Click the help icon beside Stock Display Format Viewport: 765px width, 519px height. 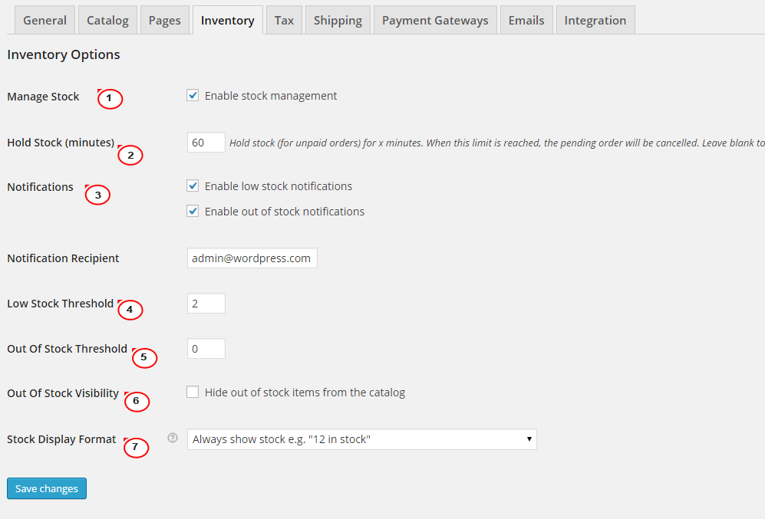pos(173,438)
